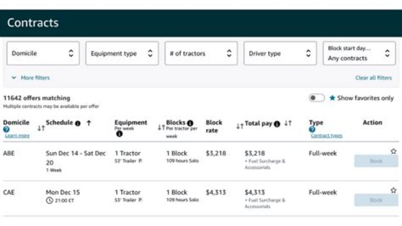Click the Equipment info icon
Viewport: 402px width, 226px height.
[119, 134]
